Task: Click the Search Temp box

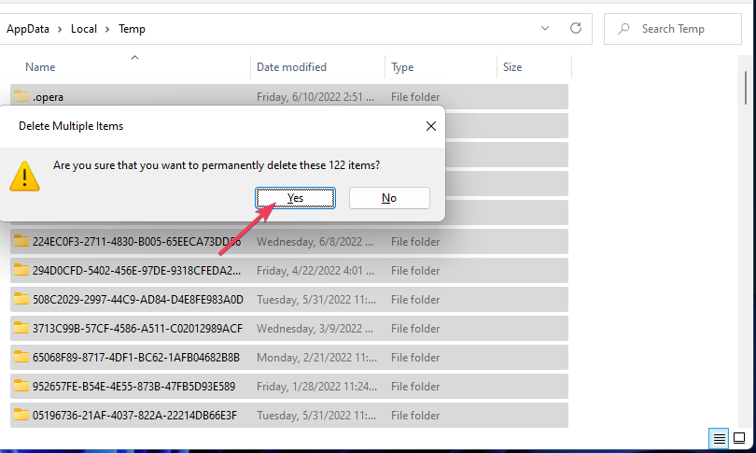Action: [x=673, y=29]
